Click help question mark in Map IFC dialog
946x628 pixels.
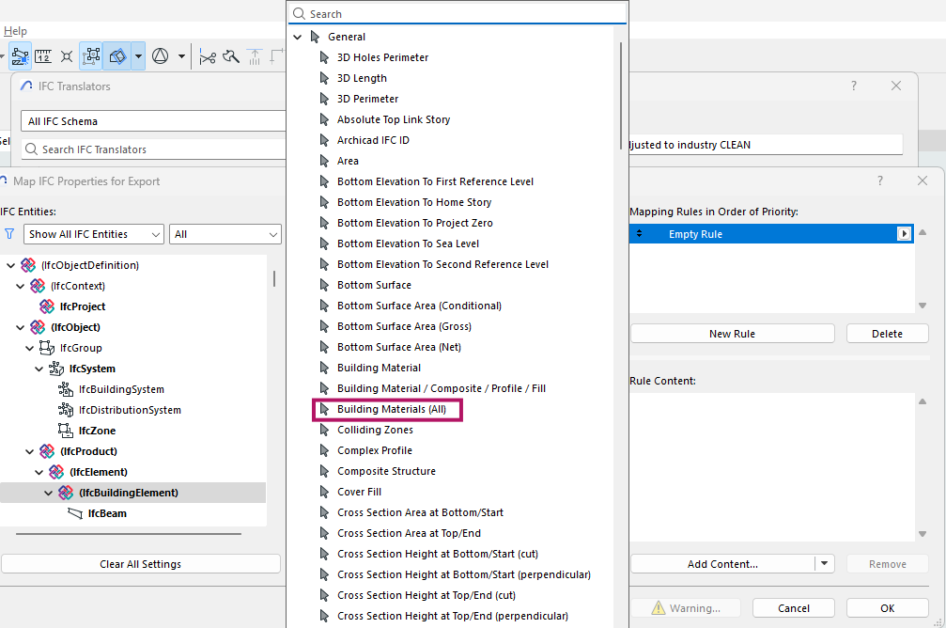point(880,181)
